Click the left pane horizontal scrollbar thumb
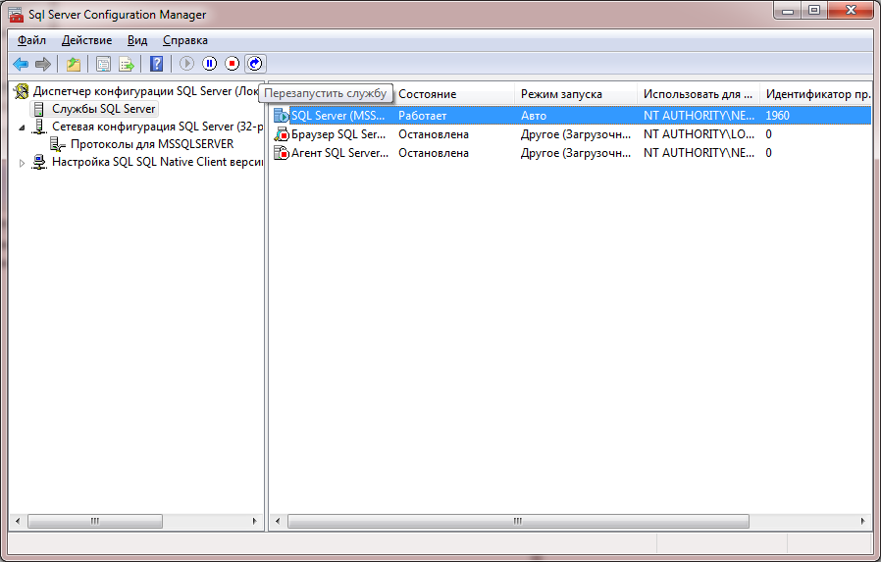Screen dimensions: 881x562 click(x=95, y=522)
